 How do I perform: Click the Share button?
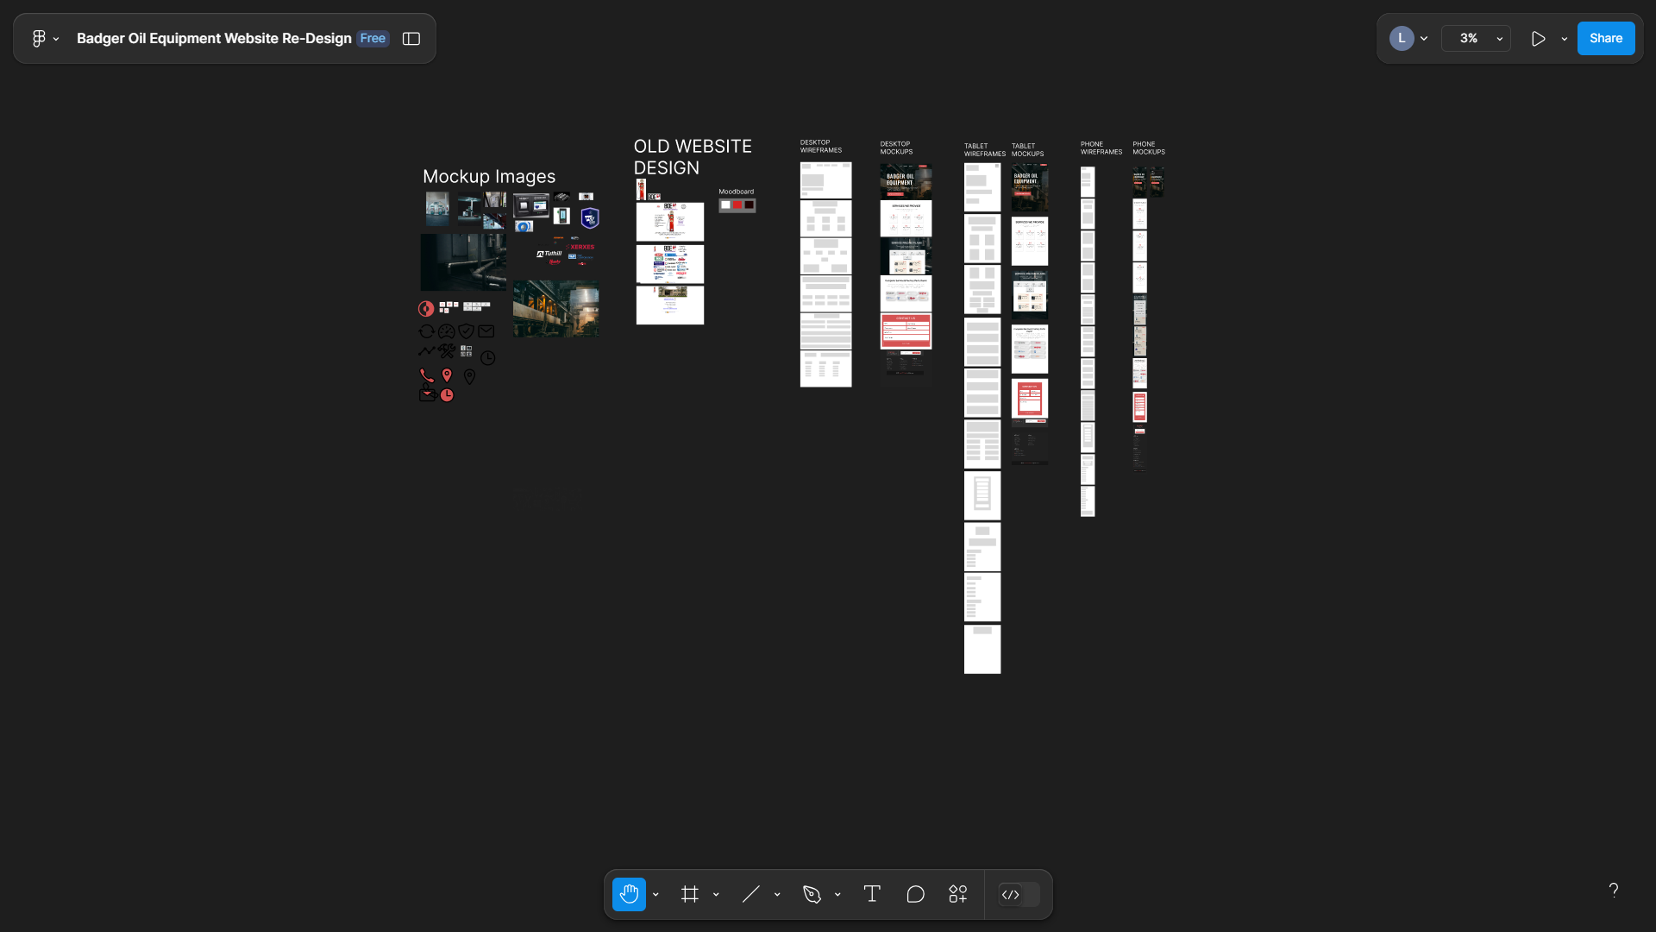pos(1605,39)
